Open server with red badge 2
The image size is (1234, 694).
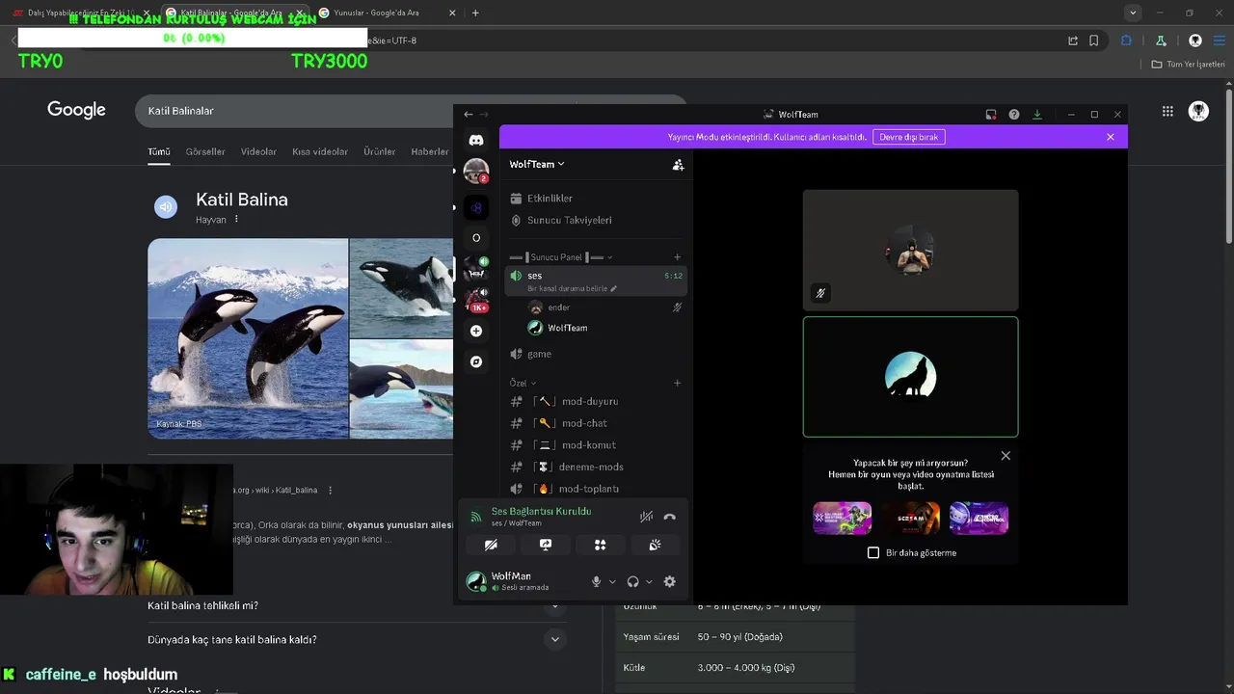pos(476,172)
